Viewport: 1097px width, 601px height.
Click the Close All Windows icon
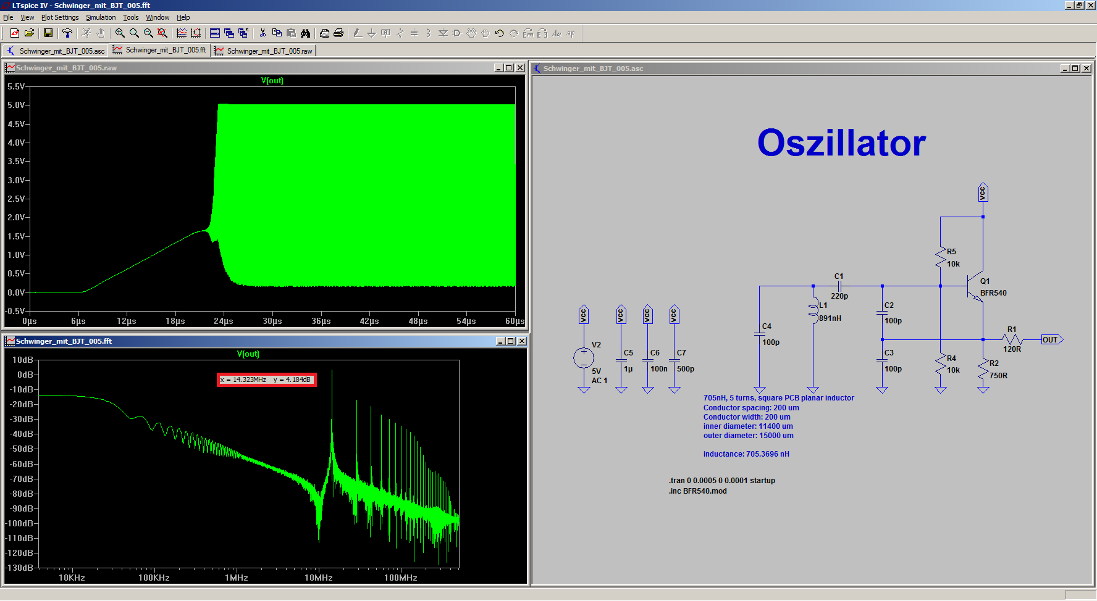(243, 33)
